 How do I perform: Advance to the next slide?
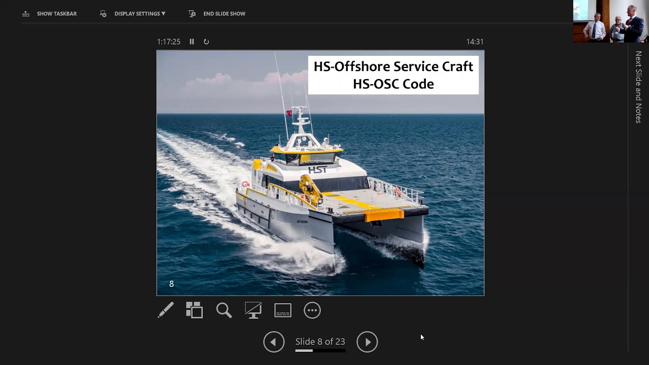(367, 342)
